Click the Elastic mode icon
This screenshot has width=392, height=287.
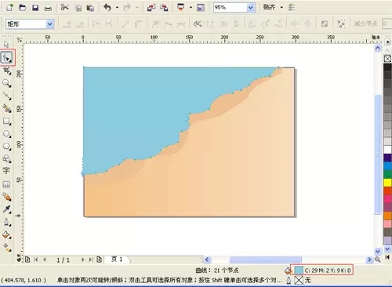(x=325, y=24)
